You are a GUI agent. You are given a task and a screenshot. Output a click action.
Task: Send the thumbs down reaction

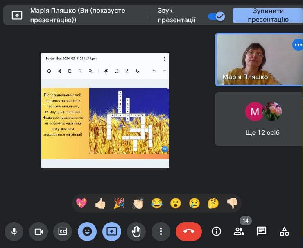(232, 203)
